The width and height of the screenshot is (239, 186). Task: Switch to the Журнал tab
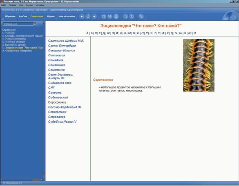click(51, 16)
